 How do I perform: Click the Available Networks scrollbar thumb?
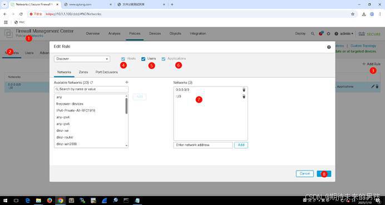126,106
